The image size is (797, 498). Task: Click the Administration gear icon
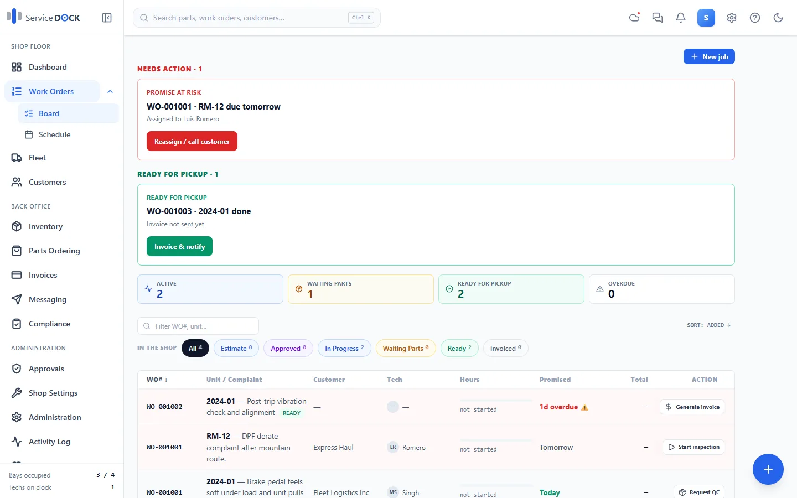tap(17, 417)
